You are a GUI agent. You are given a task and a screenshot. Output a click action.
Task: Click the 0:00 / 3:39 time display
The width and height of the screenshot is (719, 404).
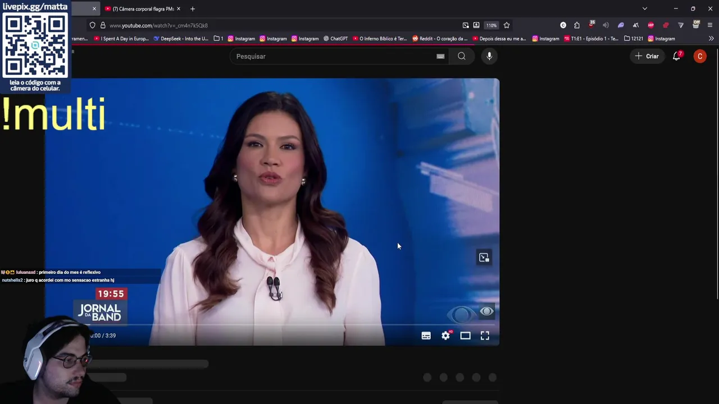[103, 336]
